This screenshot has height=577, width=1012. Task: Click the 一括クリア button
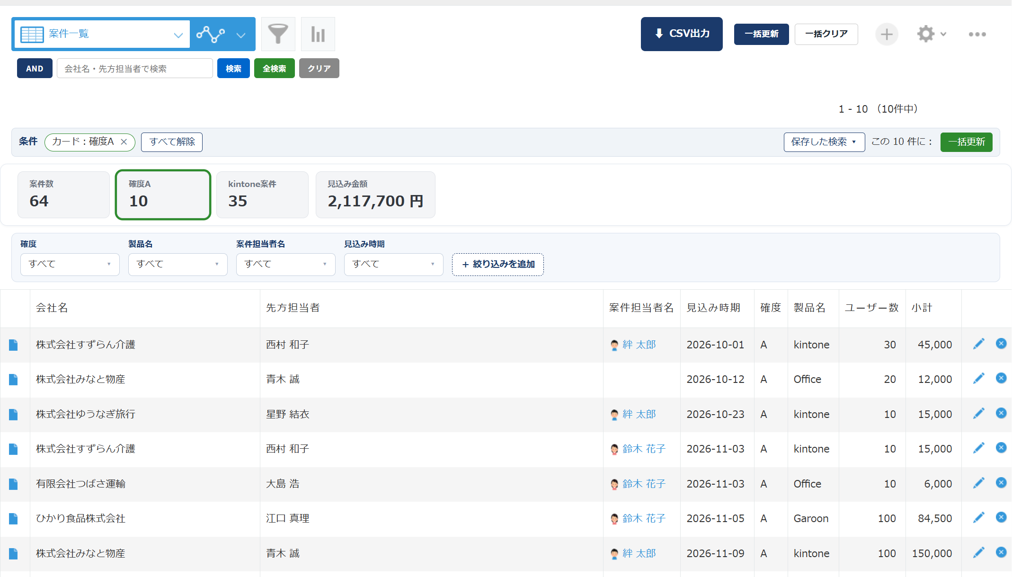(826, 34)
